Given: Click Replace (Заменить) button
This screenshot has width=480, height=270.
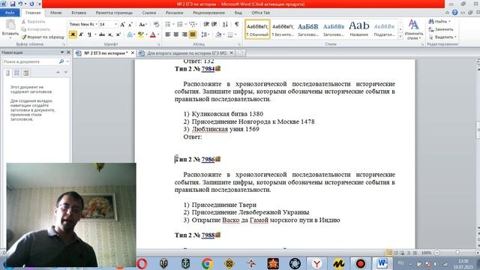Looking at the screenshot, I should pos(441,29).
